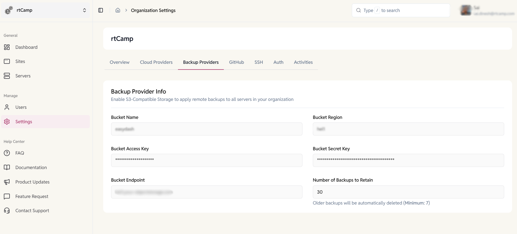The image size is (517, 234).
Task: Toggle the sidebar panel icon
Action: coord(100,10)
